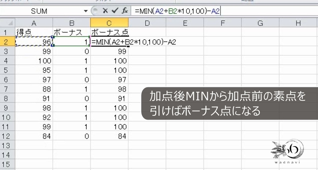This screenshot has width=318, height=170.
Task: Select column B header
Action: 72,23
